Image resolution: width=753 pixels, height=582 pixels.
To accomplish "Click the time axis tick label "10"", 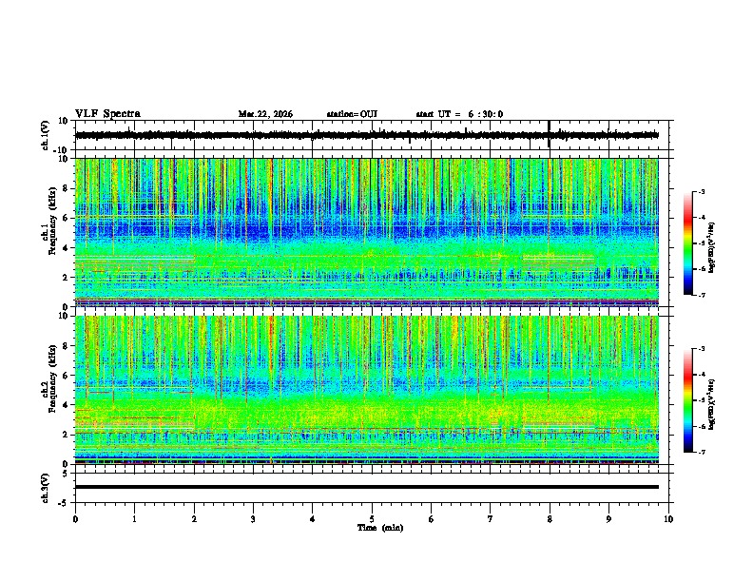I will coord(668,519).
